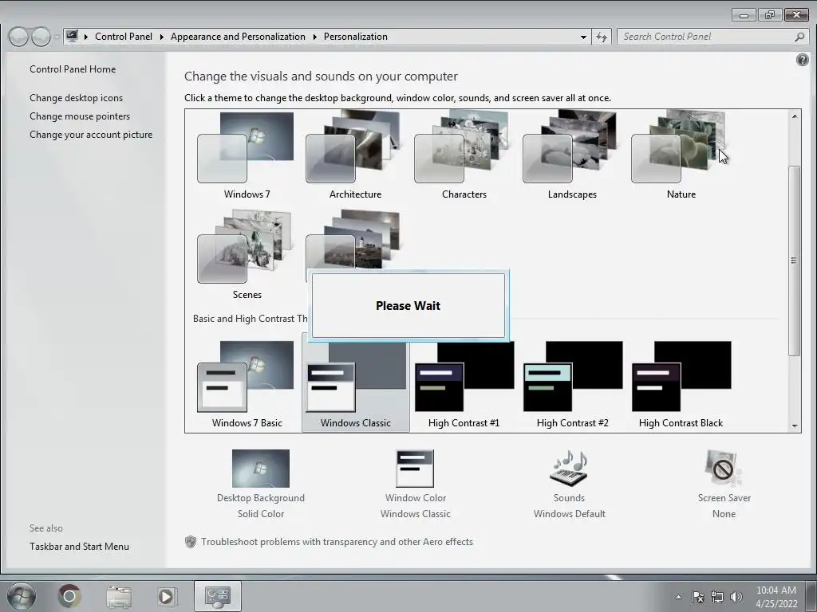Open the network tray icon
Viewport: 817px width, 612px height.
tap(717, 597)
